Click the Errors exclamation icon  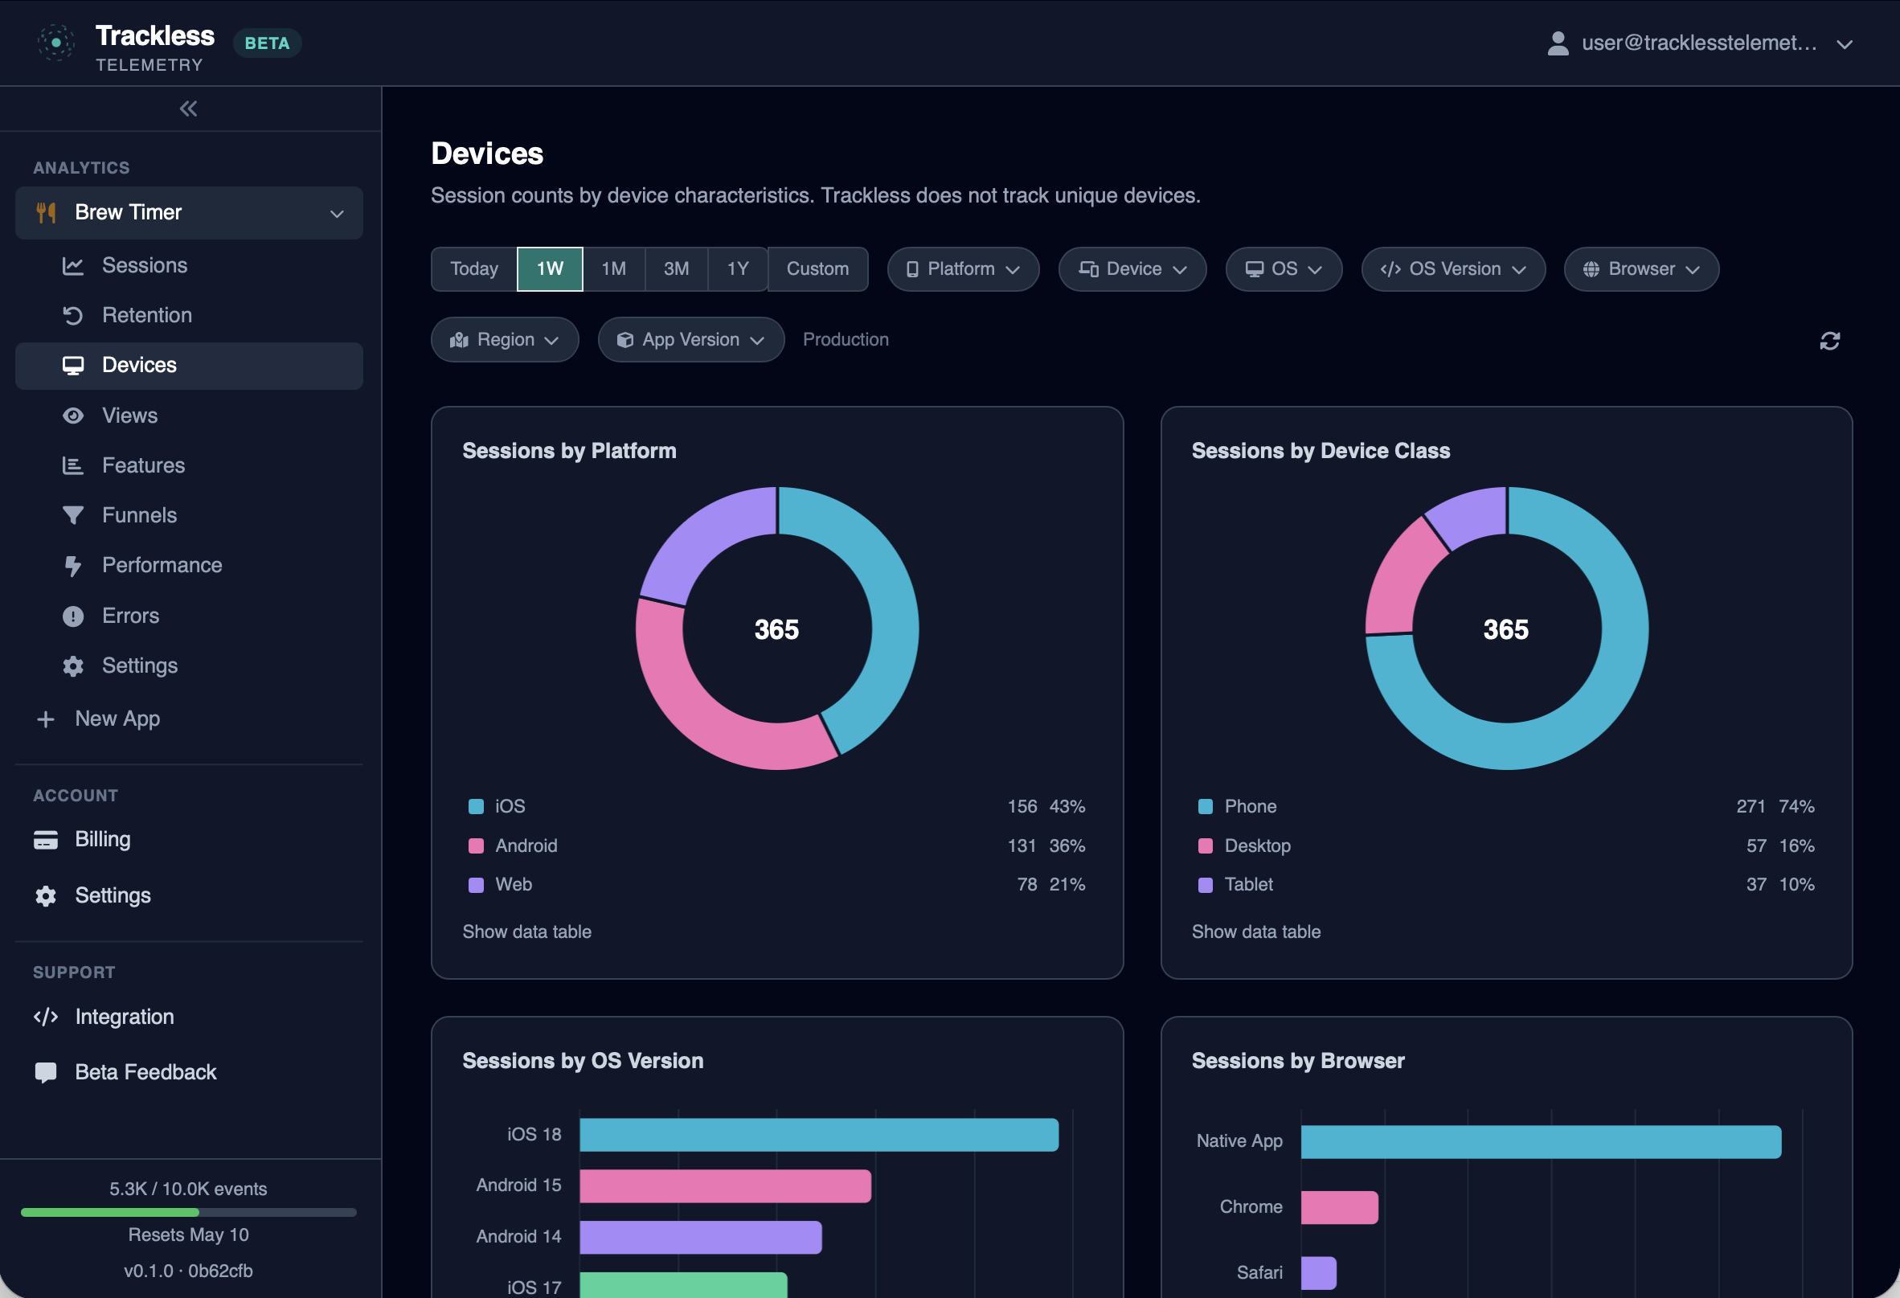[74, 616]
